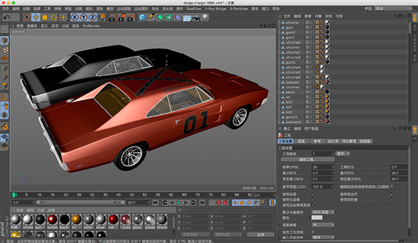Toggle 使用运动剪辑系统 checkbox

point(313,205)
